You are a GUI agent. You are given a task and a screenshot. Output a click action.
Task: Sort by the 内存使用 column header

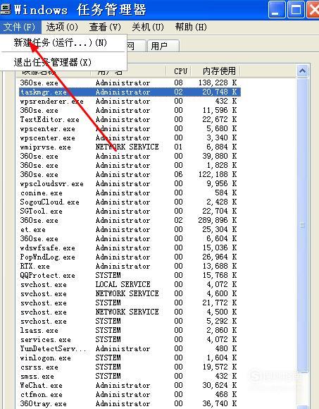point(215,71)
